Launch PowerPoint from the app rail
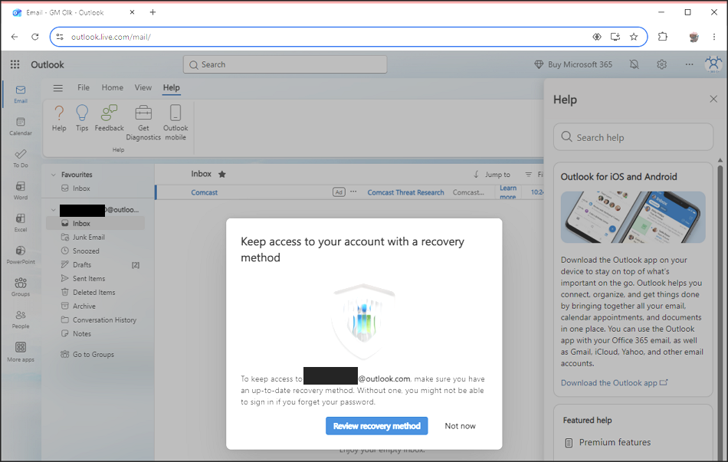This screenshot has height=462, width=728. point(21,255)
